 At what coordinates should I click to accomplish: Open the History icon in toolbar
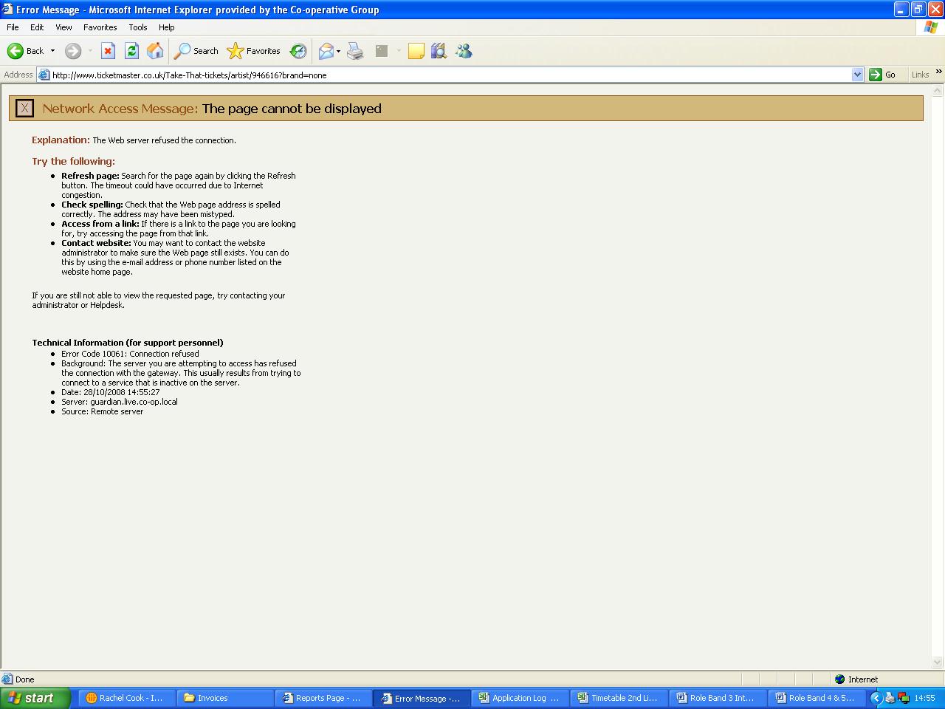point(298,51)
